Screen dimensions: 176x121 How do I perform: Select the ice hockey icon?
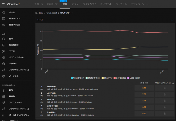pos(4,102)
